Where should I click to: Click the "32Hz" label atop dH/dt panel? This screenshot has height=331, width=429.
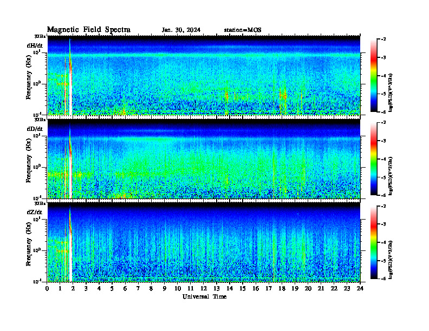40,36
